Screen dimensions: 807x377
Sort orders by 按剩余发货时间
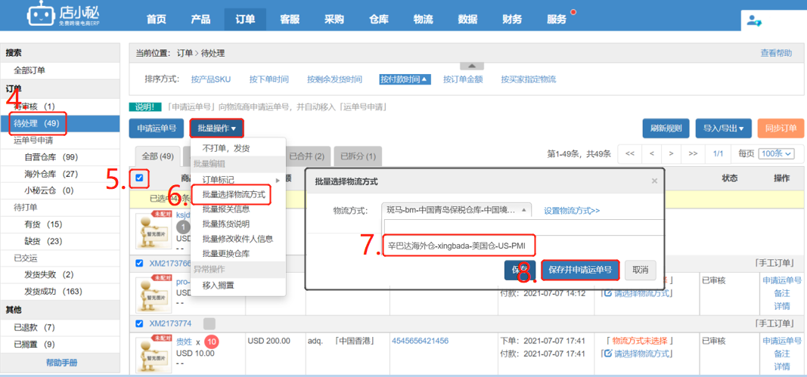(334, 79)
